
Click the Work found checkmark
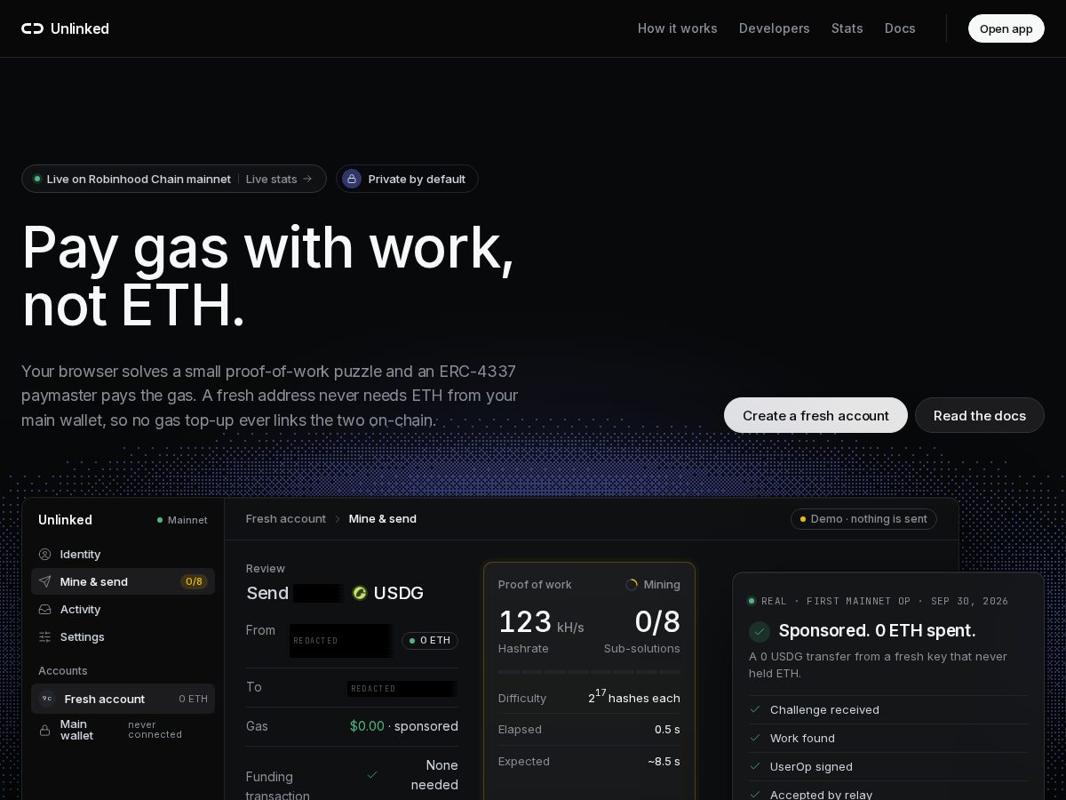(755, 738)
